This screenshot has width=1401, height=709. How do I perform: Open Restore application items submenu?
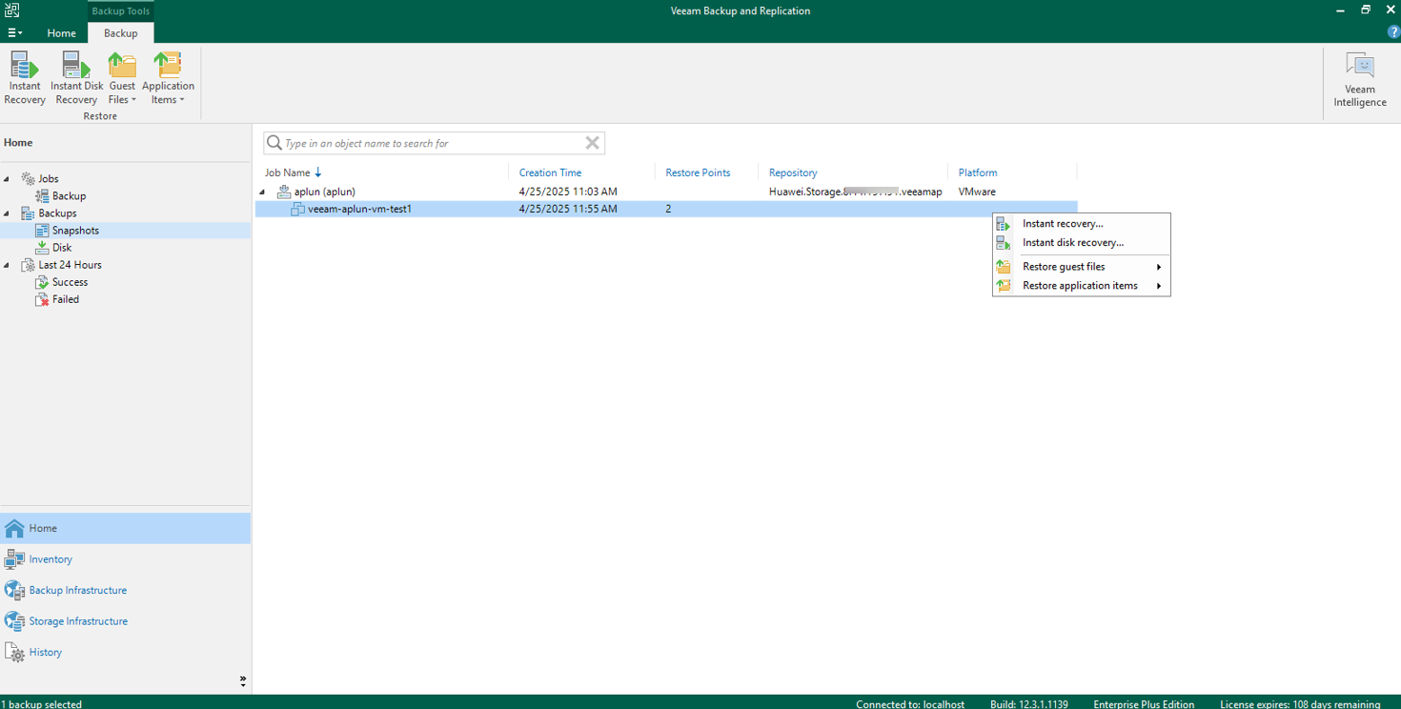[1081, 286]
